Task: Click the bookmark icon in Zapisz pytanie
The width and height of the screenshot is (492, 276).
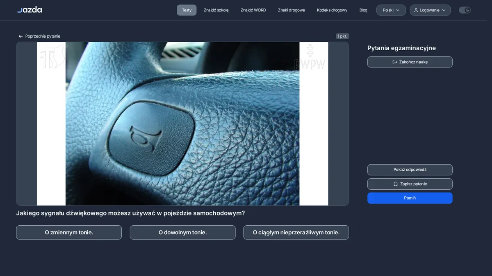Action: pyautogui.click(x=396, y=184)
